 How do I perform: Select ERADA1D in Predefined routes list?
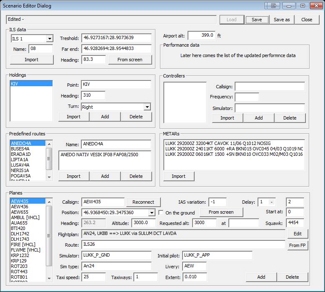pyautogui.click(x=21, y=154)
